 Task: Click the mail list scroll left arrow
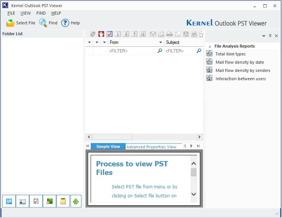[x=88, y=137]
